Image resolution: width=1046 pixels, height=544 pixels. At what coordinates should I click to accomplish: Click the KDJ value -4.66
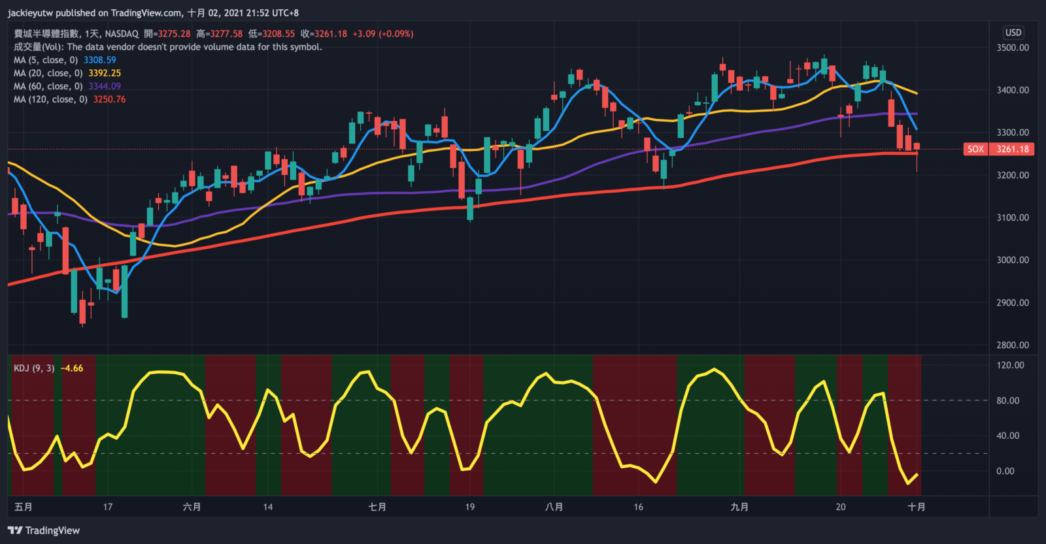point(72,368)
